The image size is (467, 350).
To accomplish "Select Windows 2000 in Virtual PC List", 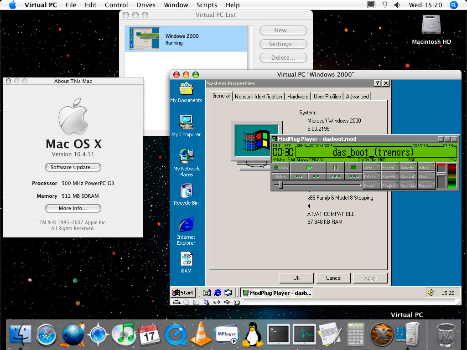I will (x=186, y=39).
